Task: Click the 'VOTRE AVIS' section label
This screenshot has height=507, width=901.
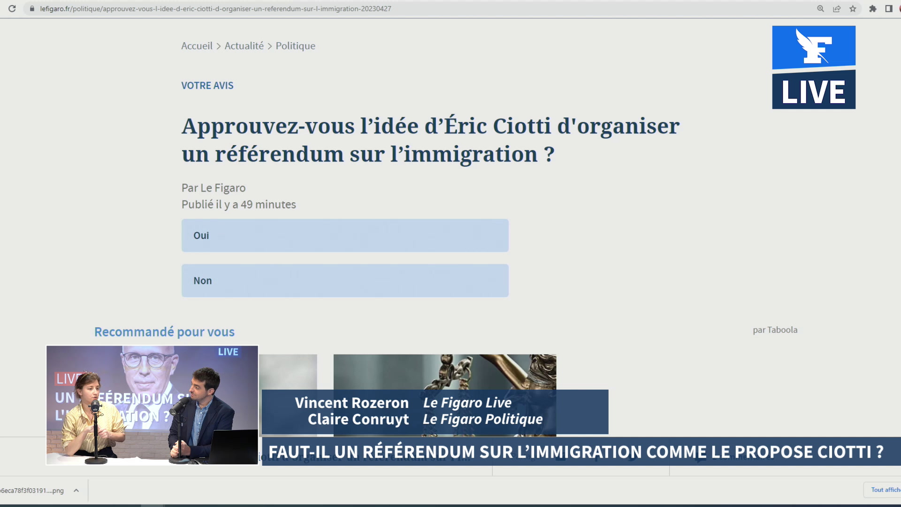Action: point(207,85)
